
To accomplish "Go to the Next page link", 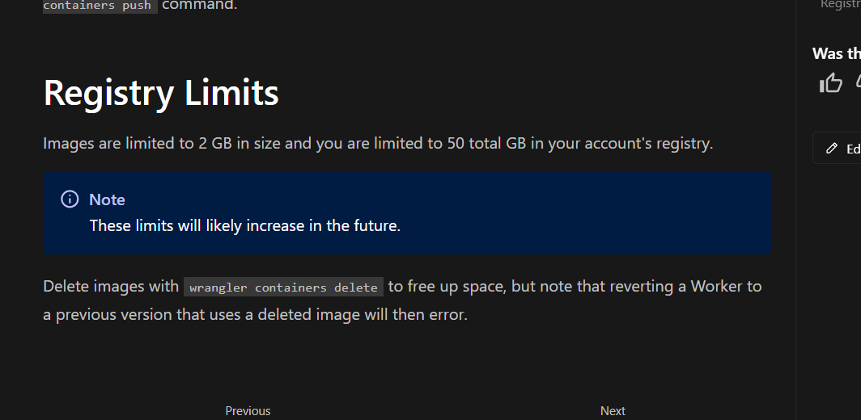I will pos(613,410).
